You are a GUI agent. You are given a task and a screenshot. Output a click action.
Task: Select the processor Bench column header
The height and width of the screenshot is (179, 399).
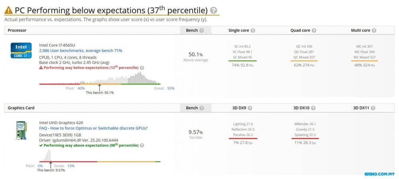click(x=196, y=31)
